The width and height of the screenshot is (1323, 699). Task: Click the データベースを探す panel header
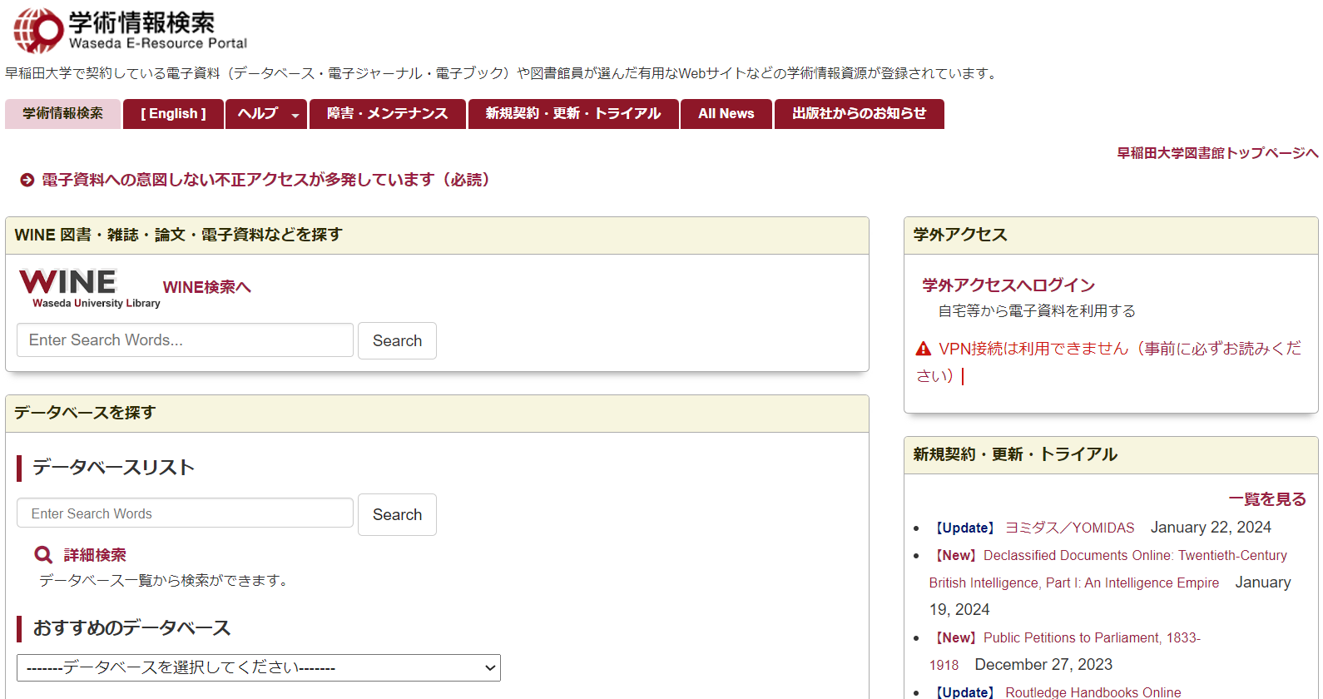pyautogui.click(x=437, y=414)
